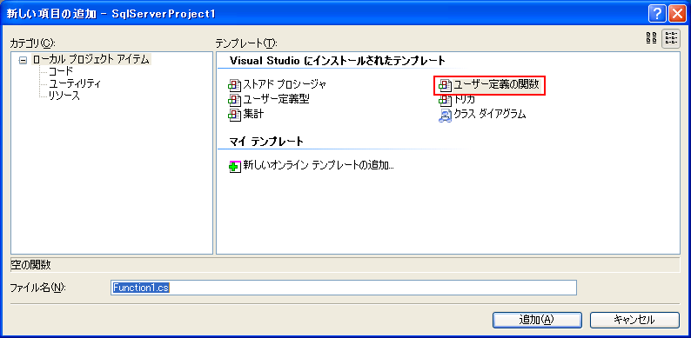The height and width of the screenshot is (338, 691).
Task: Select the 集計 template icon
Action: click(234, 115)
